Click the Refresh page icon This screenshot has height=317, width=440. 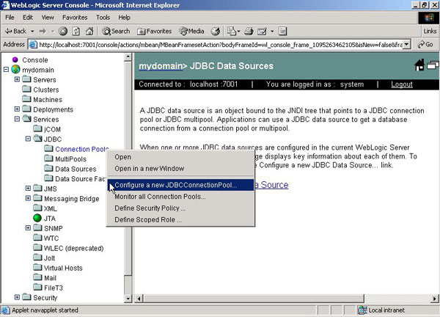(76, 31)
